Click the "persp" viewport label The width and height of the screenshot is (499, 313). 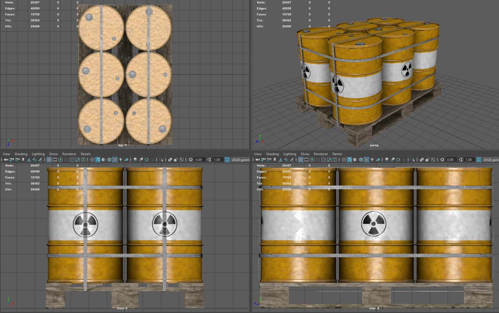pyautogui.click(x=374, y=145)
